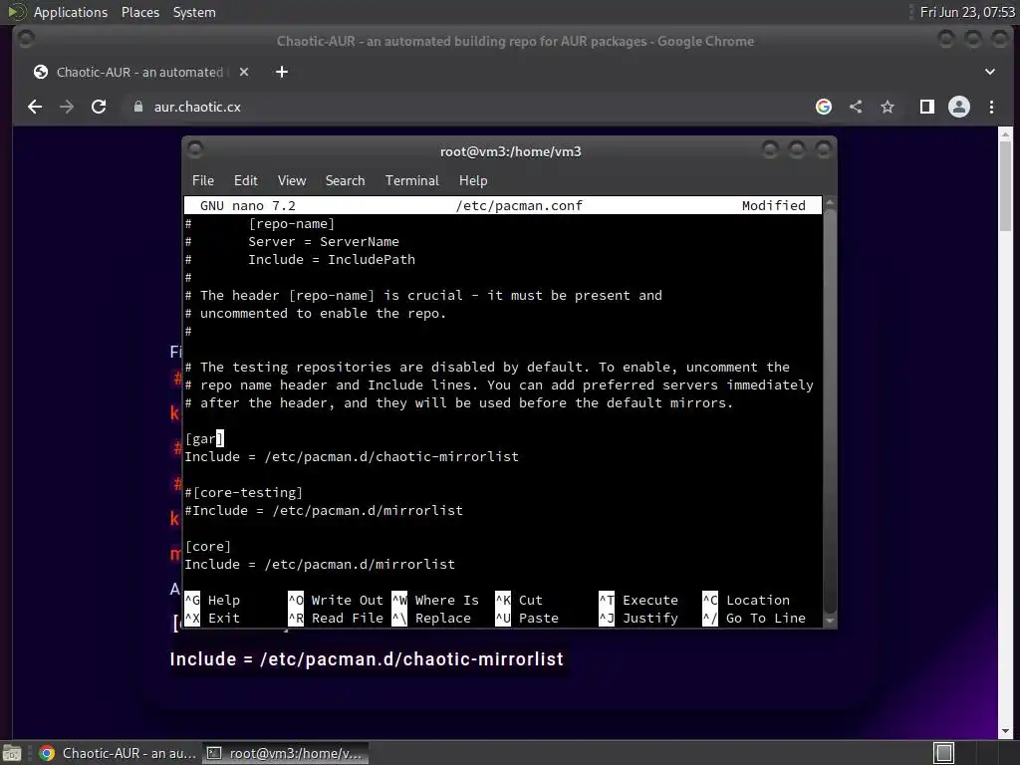Open the Google icon in Chrome's toolbar
The image size is (1020, 765).
[x=824, y=107]
